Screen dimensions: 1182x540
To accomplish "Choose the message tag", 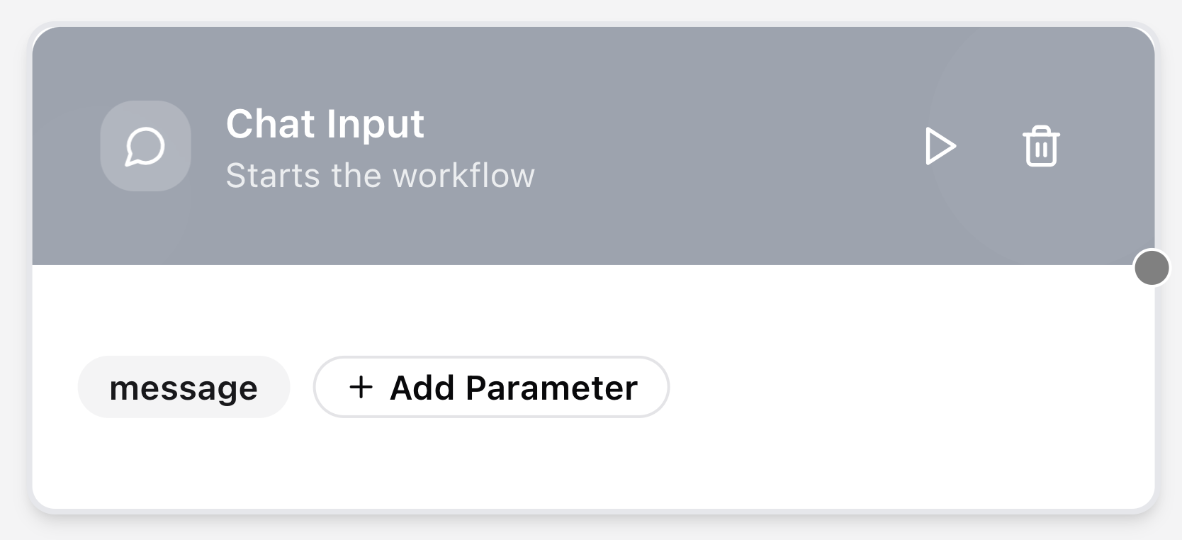I will pos(184,388).
